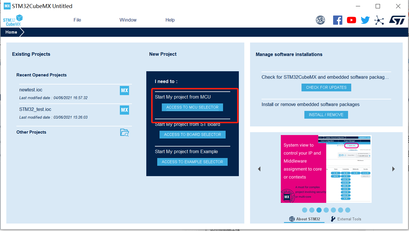Show next carousel slide with right arrow
The height and width of the screenshot is (231, 409).
point(393,169)
